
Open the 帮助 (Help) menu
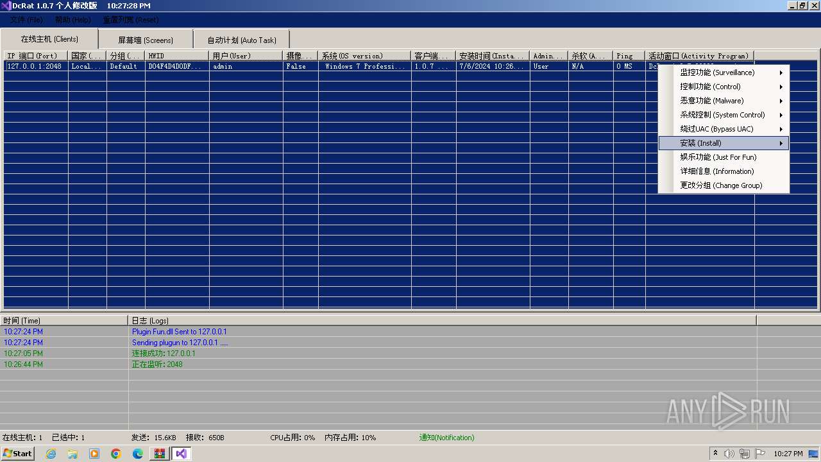[x=72, y=20]
